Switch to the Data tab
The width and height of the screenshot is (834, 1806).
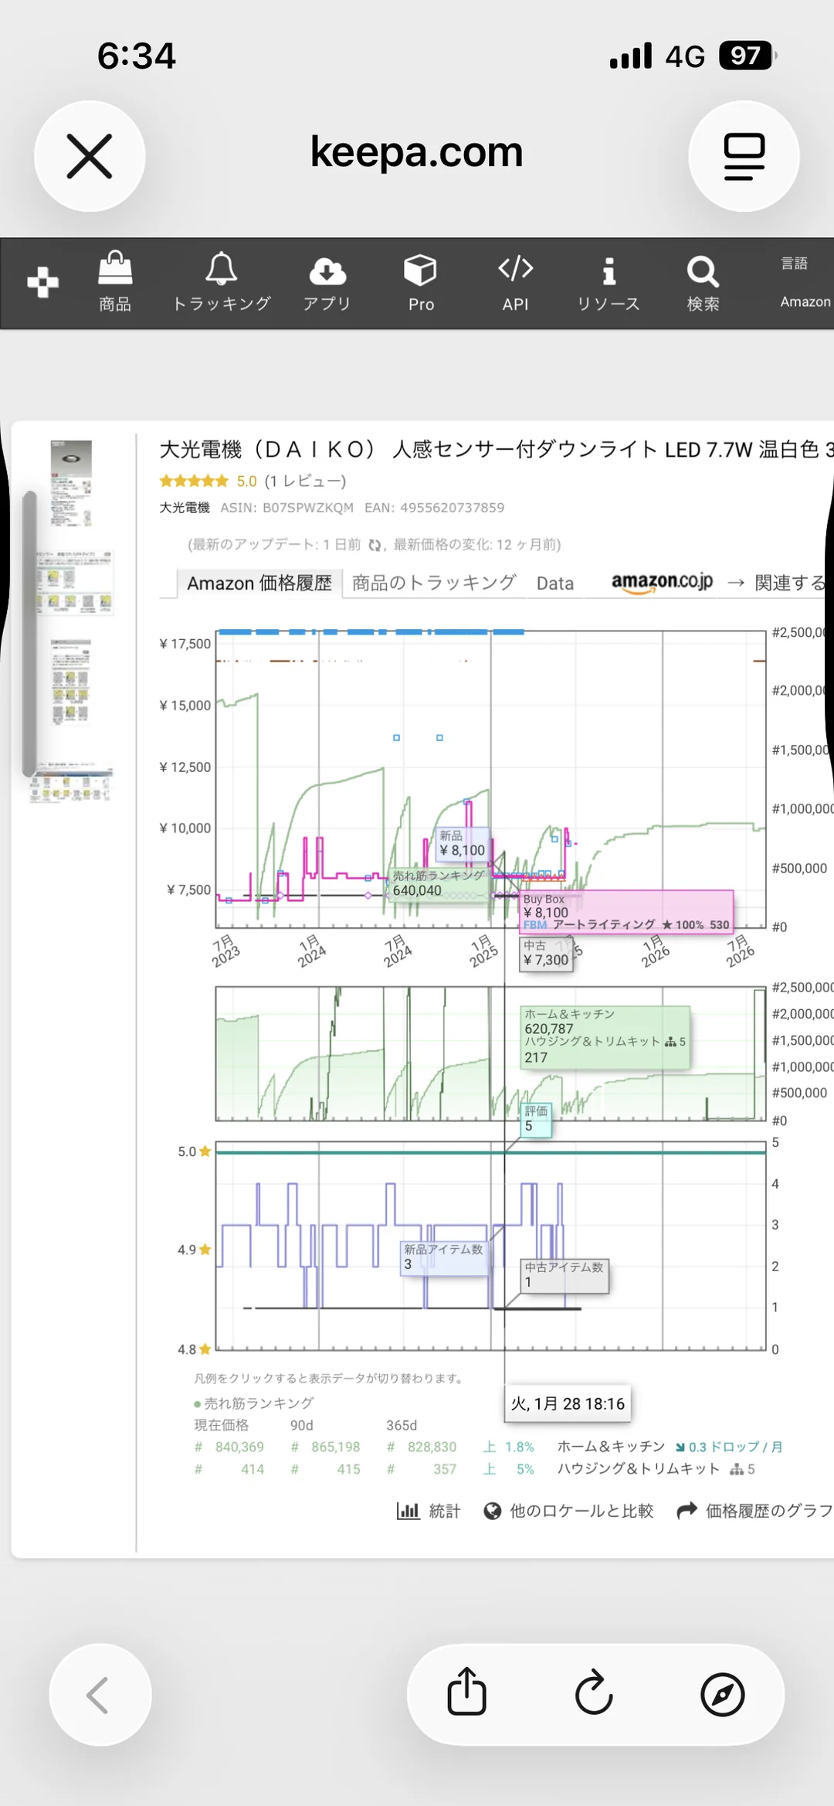pos(555,583)
